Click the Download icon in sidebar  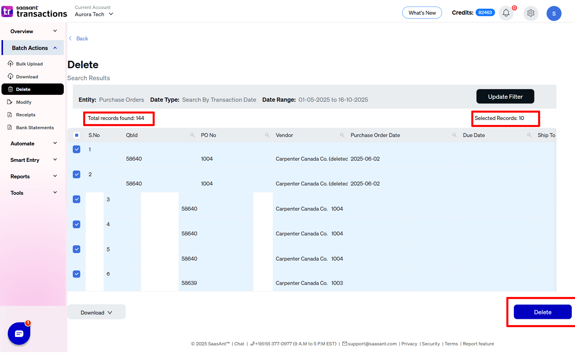tap(10, 77)
